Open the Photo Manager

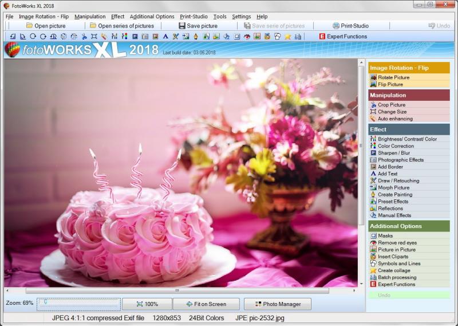coord(278,304)
